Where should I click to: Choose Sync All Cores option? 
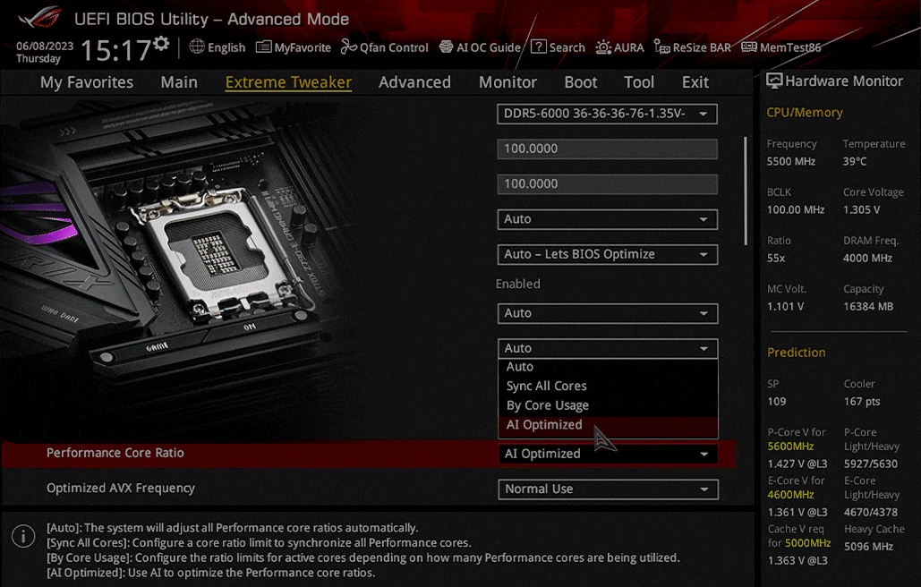(608, 387)
